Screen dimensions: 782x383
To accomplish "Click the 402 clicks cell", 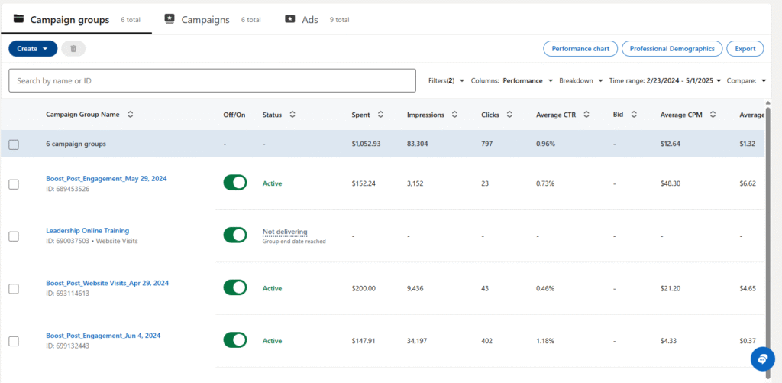I will (x=486, y=341).
